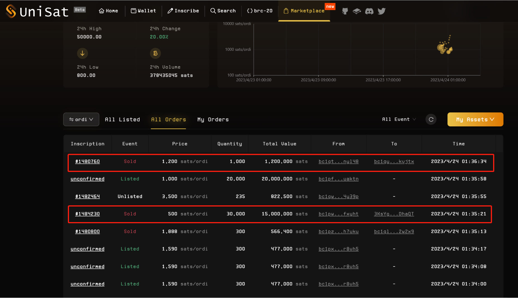Image resolution: width=518 pixels, height=298 pixels.
Task: Go to the brc-20 page
Action: 260,11
